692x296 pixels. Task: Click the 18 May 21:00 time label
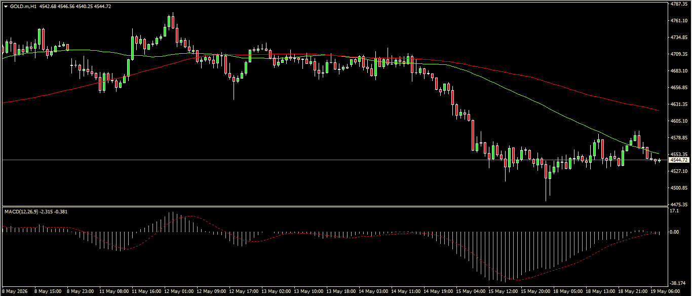coord(633,292)
